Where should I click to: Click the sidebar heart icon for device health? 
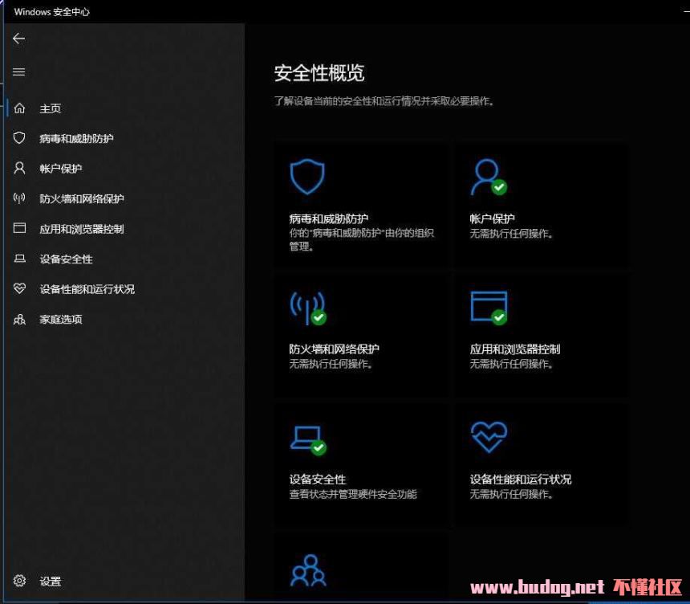pos(19,288)
